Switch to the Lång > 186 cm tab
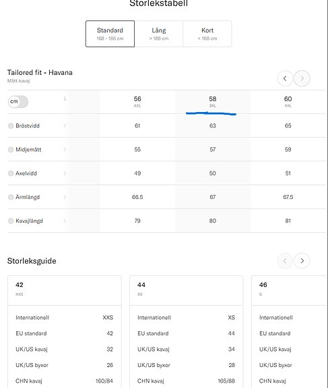Image resolution: width=328 pixels, height=388 pixels. coord(159,34)
